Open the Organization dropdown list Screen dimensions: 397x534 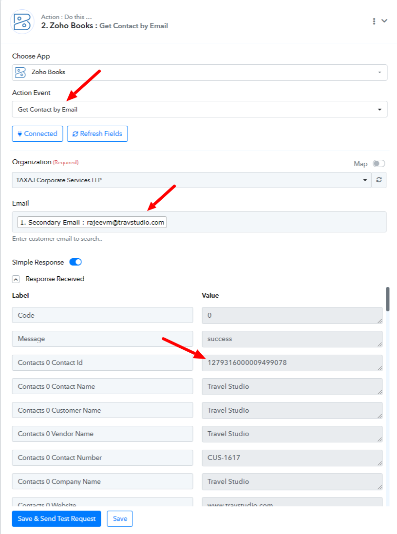click(x=192, y=180)
